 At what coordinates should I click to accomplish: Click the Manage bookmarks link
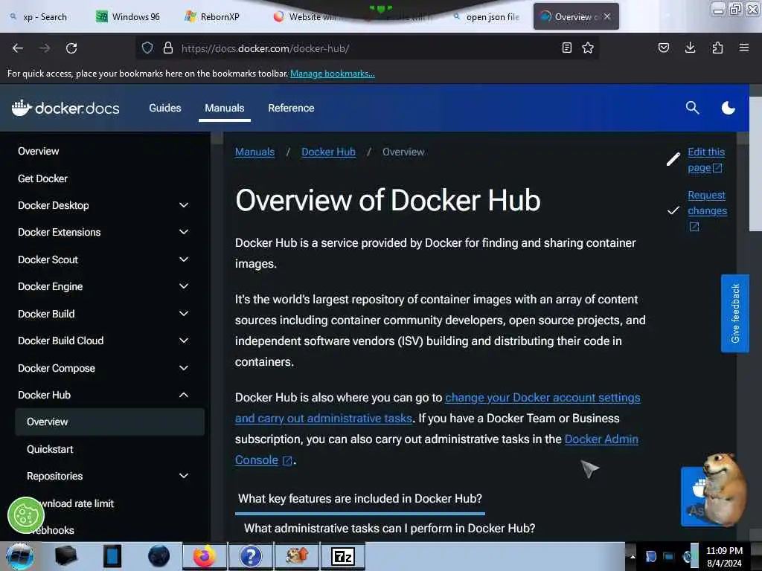tap(333, 74)
